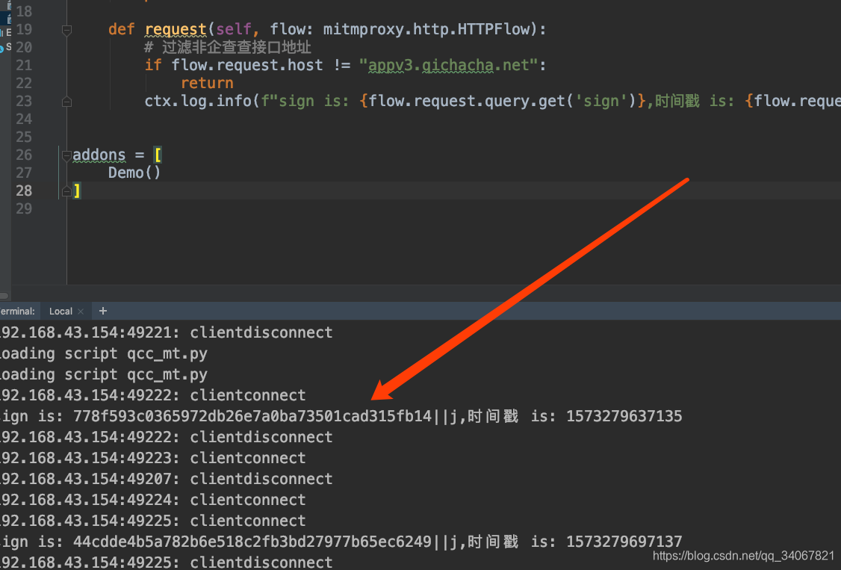Close the Local terminal tab
This screenshot has width=841, height=570.
click(81, 312)
